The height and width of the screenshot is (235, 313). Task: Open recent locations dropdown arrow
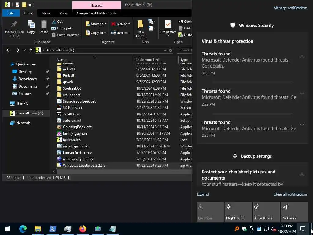[24, 50]
